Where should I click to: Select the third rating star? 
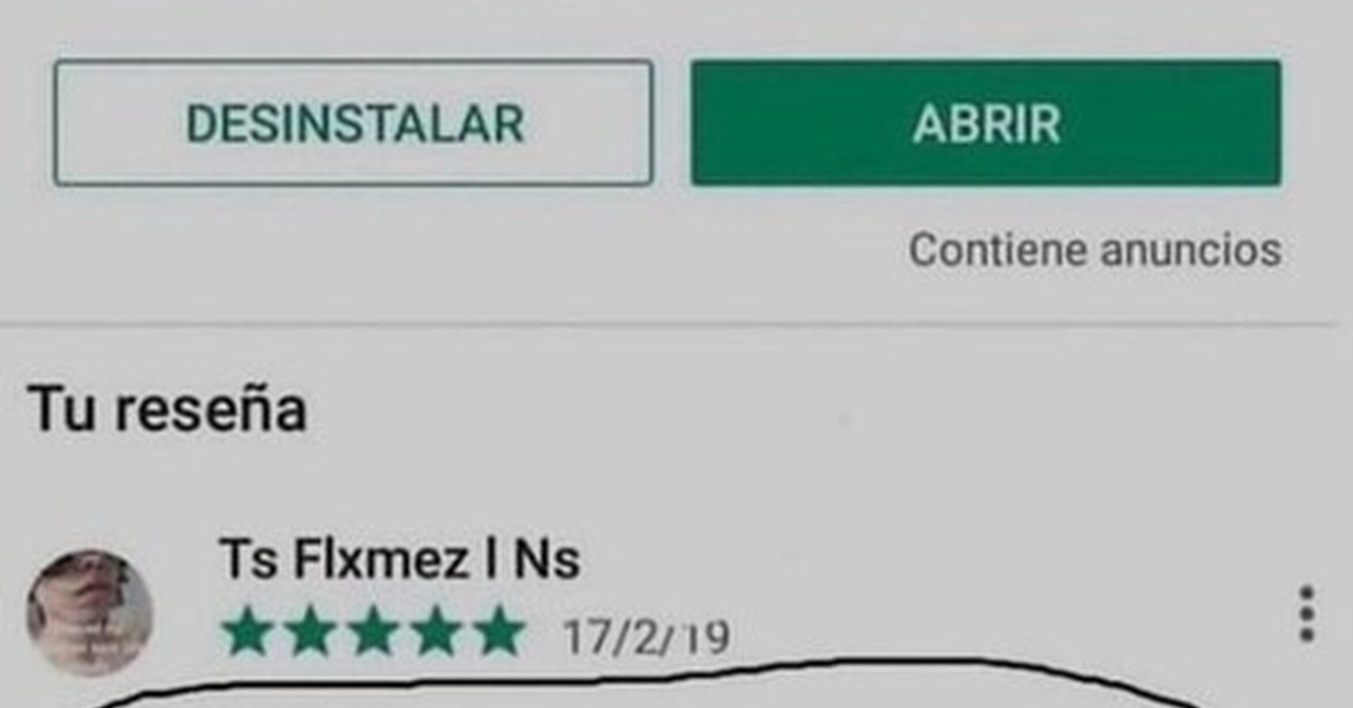point(374,631)
